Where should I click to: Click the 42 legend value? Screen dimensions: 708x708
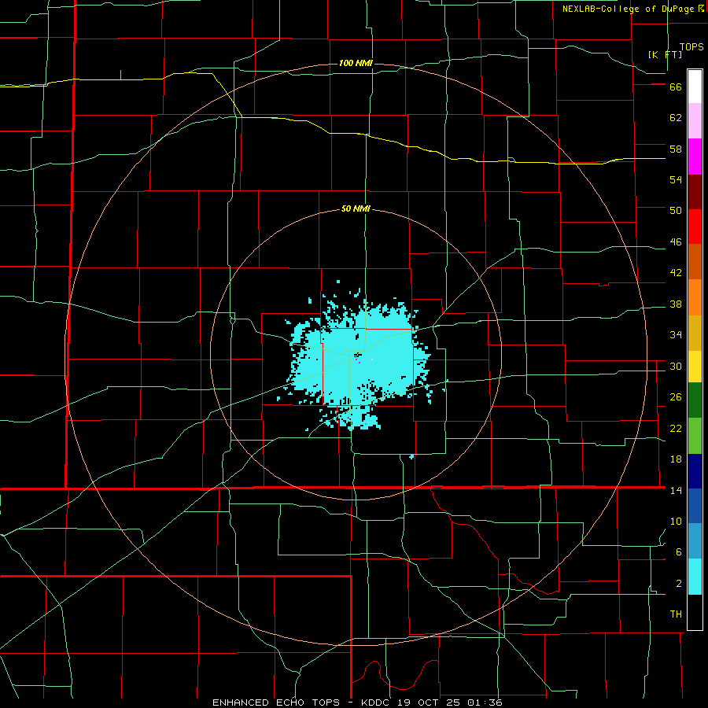pyautogui.click(x=676, y=273)
